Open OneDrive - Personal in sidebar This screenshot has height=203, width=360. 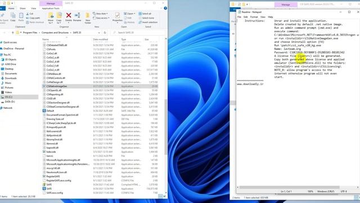click(x=13, y=48)
